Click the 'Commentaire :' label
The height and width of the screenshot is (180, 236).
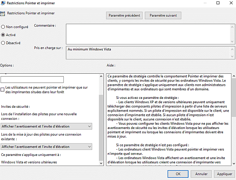(x=45, y=26)
